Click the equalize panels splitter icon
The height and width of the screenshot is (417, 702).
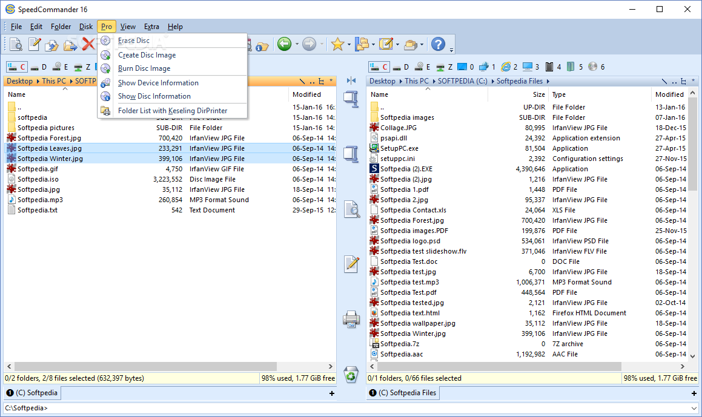click(x=351, y=80)
